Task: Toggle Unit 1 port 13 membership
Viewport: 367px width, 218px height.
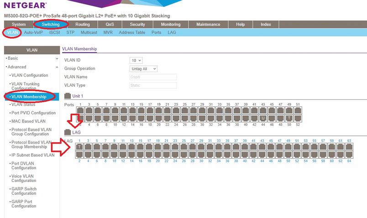Action: (132, 110)
